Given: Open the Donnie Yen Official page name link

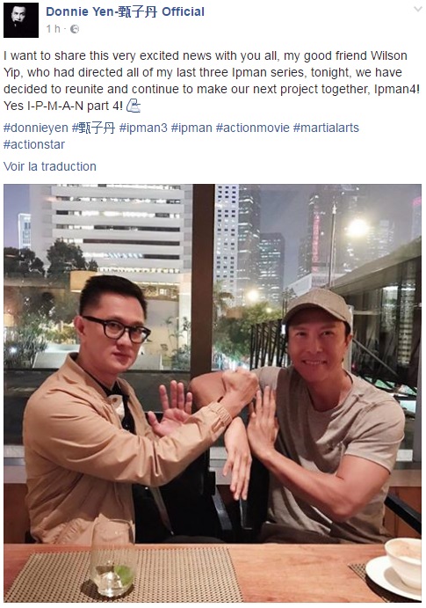Looking at the screenshot, I should pos(125,11).
